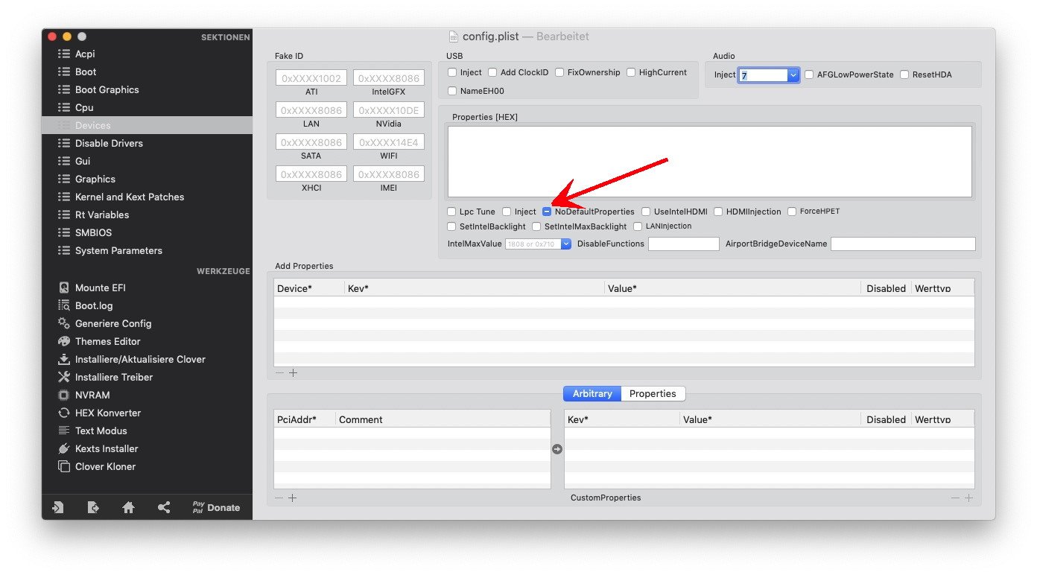Click the HEX Konverter cycle icon

coord(64,413)
